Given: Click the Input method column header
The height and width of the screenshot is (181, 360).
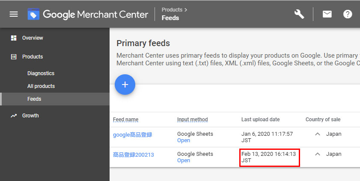Looking at the screenshot, I should 192,120.
